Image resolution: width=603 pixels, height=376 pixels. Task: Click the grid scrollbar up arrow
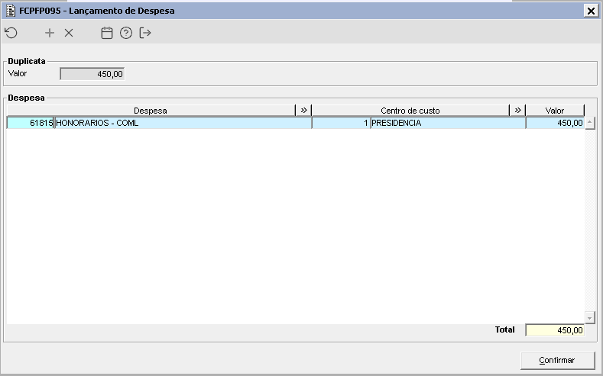click(590, 123)
